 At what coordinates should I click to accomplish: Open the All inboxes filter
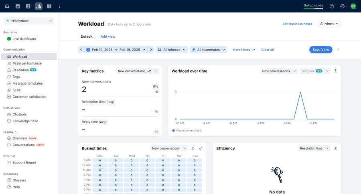(172, 50)
